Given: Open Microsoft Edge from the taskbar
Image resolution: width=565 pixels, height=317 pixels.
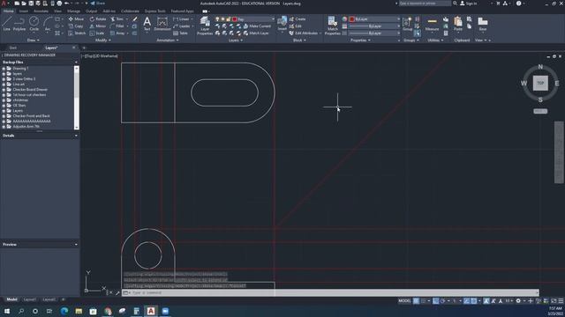Looking at the screenshot, I should pyautogui.click(x=64, y=311).
